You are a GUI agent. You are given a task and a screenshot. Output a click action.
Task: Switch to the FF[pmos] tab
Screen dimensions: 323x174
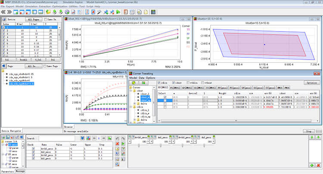tap(223, 88)
